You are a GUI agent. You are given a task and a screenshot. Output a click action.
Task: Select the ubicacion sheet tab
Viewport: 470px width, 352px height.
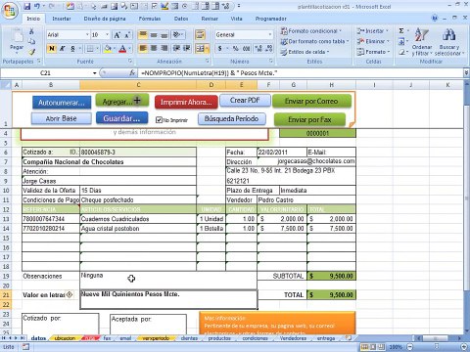[65, 338]
